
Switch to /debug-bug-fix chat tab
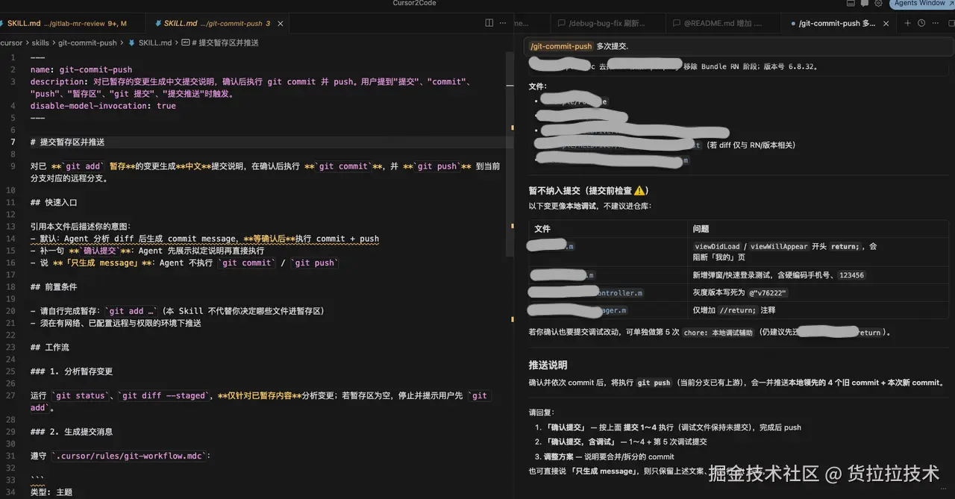tap(600, 23)
